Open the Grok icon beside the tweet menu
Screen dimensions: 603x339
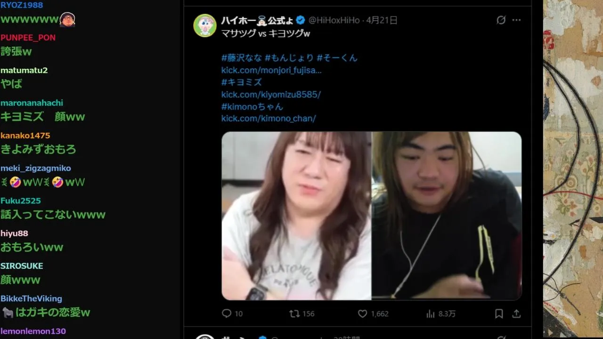[x=501, y=20]
